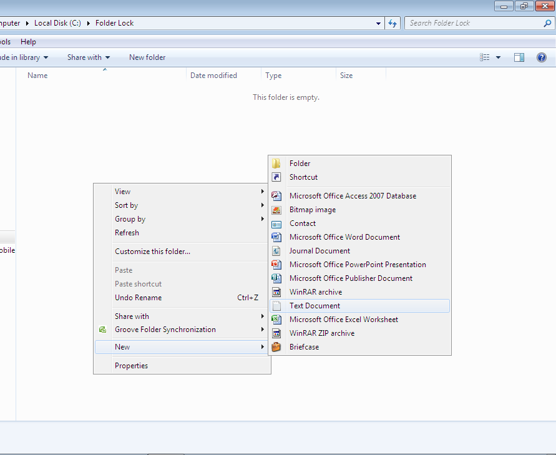This screenshot has height=455, width=556.
Task: Choose WinRAR ZIP archive entry
Action: (359, 333)
